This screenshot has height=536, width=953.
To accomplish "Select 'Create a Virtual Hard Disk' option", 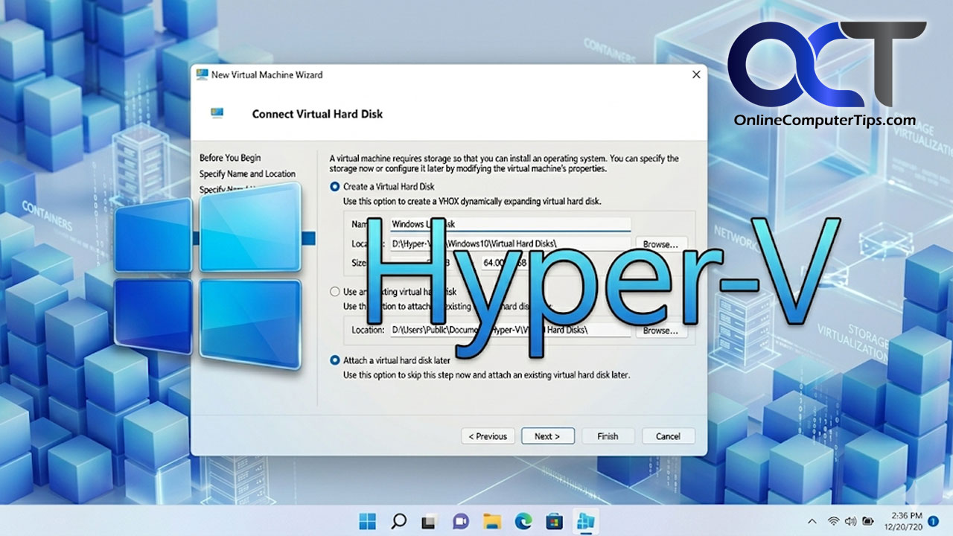I will [x=335, y=187].
